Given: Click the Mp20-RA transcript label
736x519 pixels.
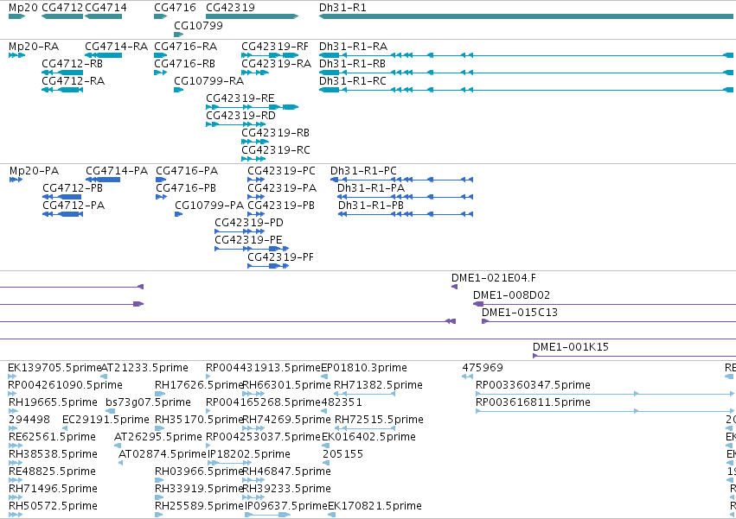Looking at the screenshot, I should 34,47.
